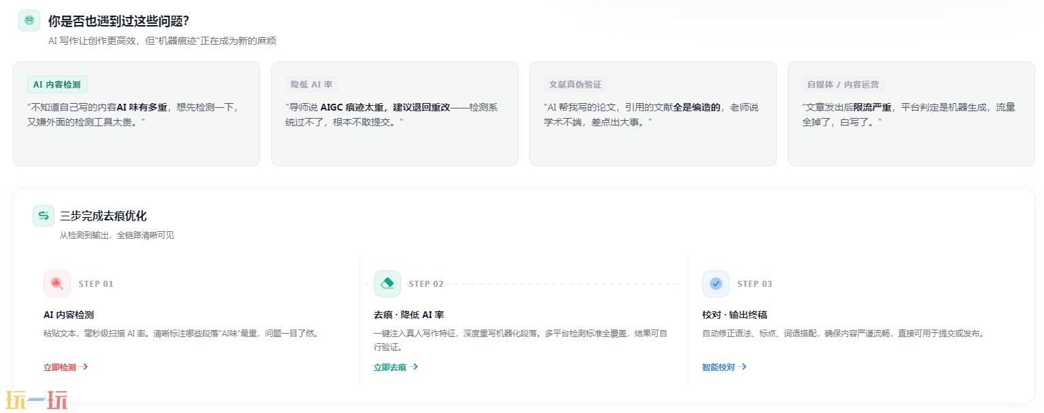Select the AI 内容检测 tag

point(57,85)
